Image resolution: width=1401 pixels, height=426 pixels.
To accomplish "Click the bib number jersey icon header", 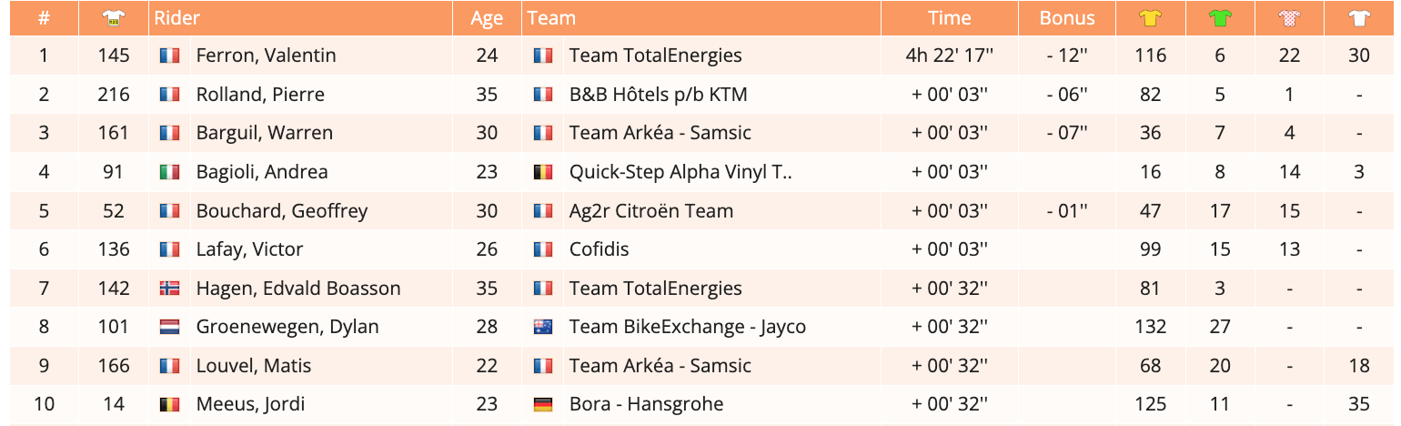I will [x=114, y=17].
